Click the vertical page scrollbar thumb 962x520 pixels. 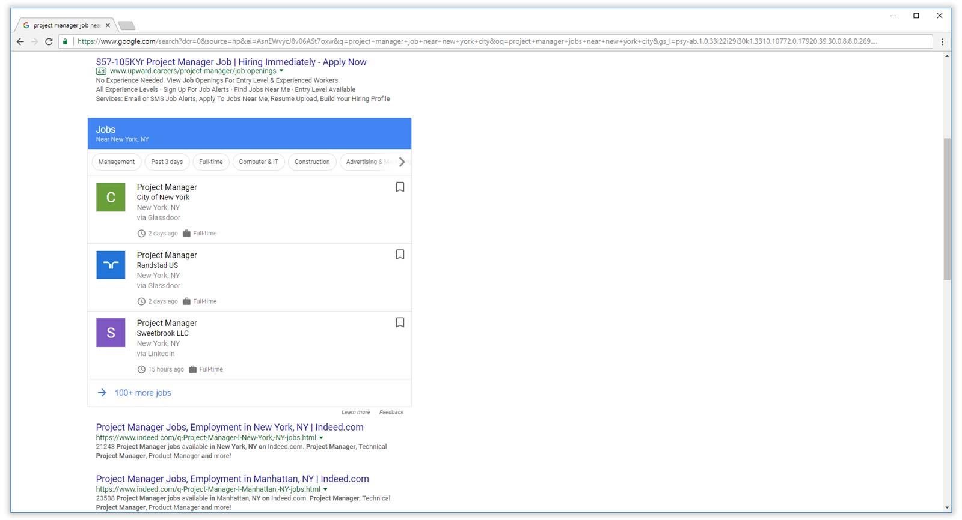point(947,209)
